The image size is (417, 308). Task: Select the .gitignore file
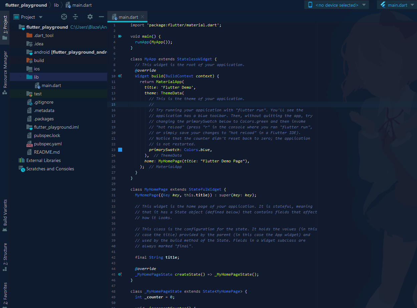pos(44,102)
